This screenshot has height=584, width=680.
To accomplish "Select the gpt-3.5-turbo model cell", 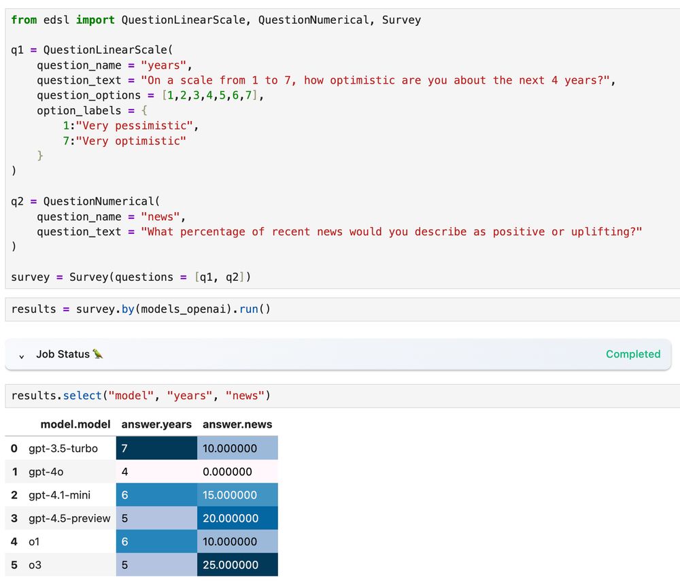I will 70,448.
